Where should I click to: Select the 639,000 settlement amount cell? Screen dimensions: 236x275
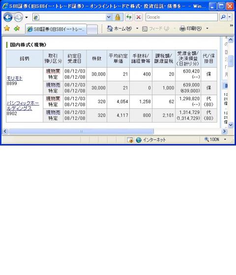click(188, 88)
